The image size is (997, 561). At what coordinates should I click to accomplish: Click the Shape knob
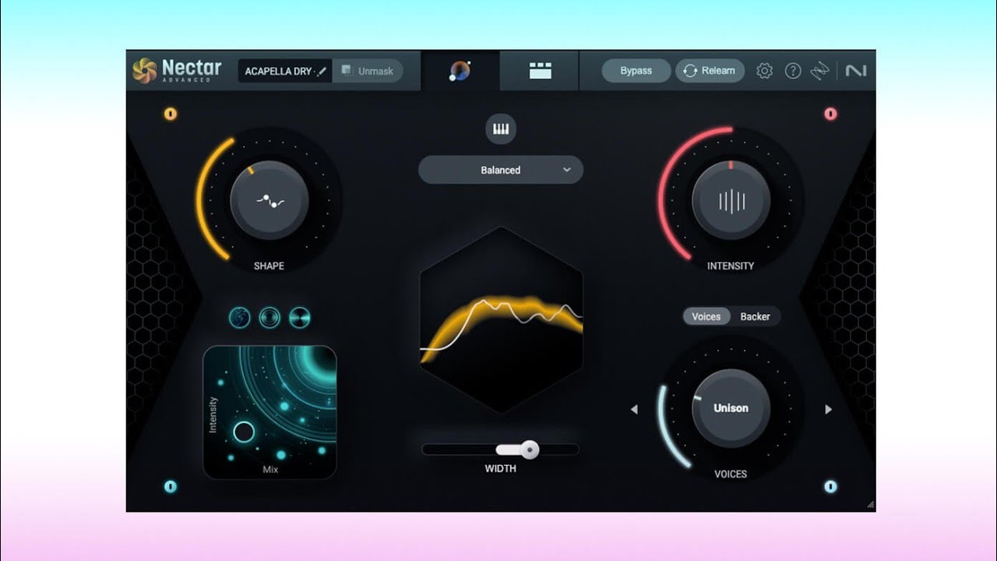270,200
